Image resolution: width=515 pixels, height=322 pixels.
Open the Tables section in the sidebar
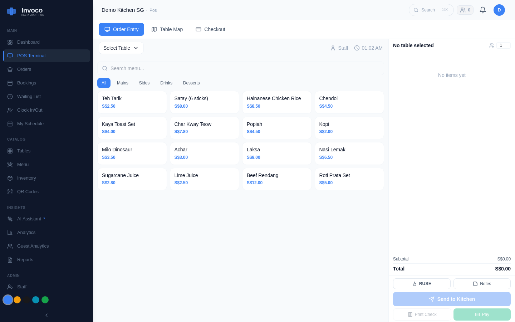tap(24, 151)
